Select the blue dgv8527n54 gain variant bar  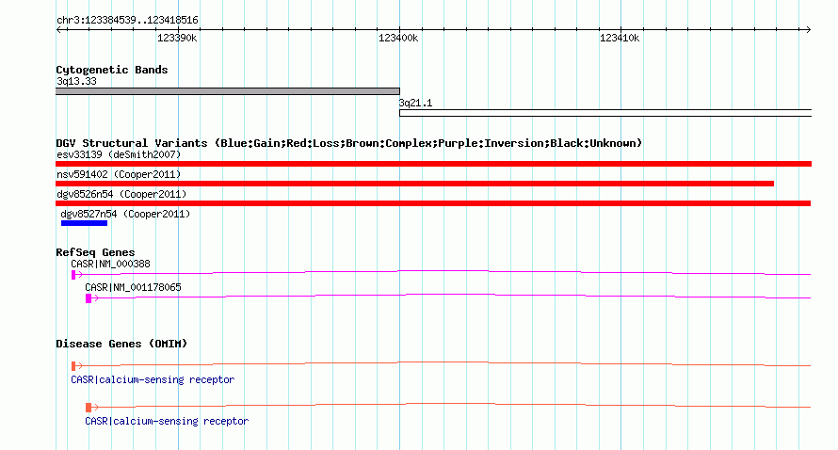point(84,223)
